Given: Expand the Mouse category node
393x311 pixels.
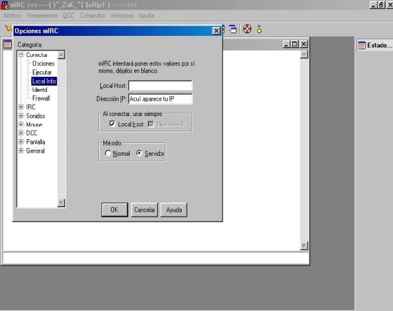Looking at the screenshot, I should coord(21,124).
